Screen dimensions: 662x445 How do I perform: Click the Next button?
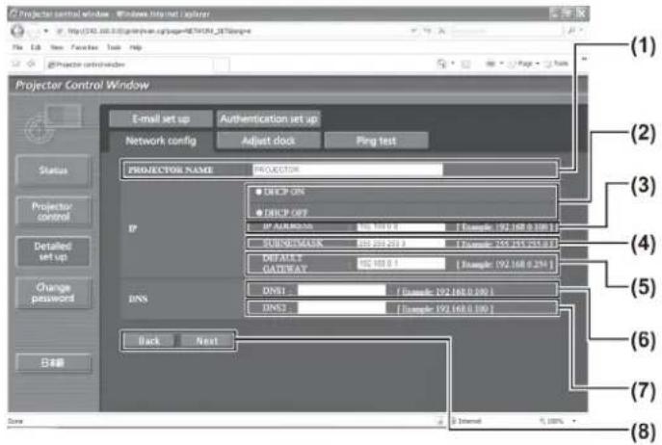pos(207,341)
